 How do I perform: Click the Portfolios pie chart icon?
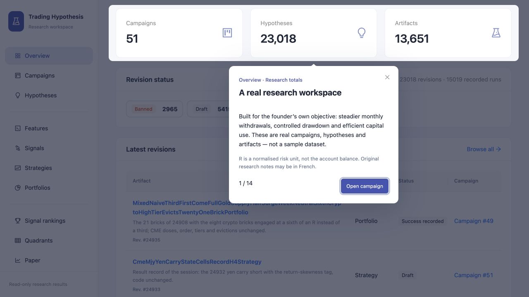click(x=18, y=188)
